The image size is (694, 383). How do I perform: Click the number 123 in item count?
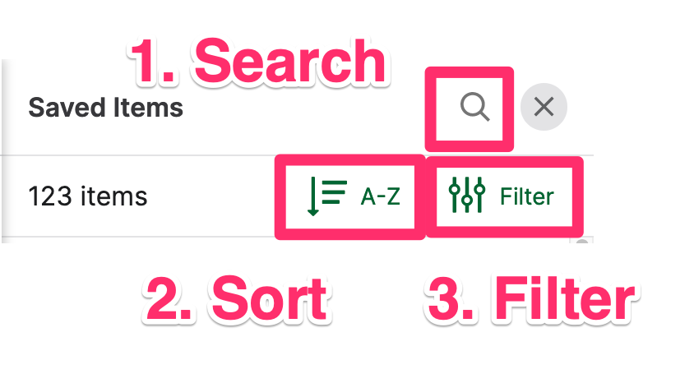pos(49,196)
